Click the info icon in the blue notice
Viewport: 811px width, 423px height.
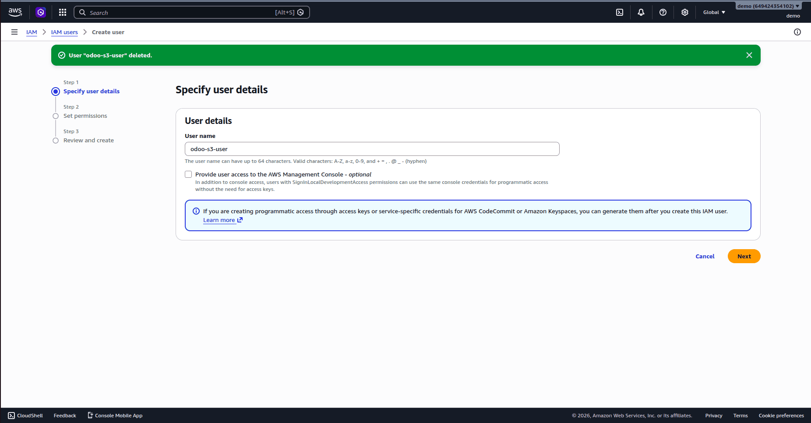point(196,211)
